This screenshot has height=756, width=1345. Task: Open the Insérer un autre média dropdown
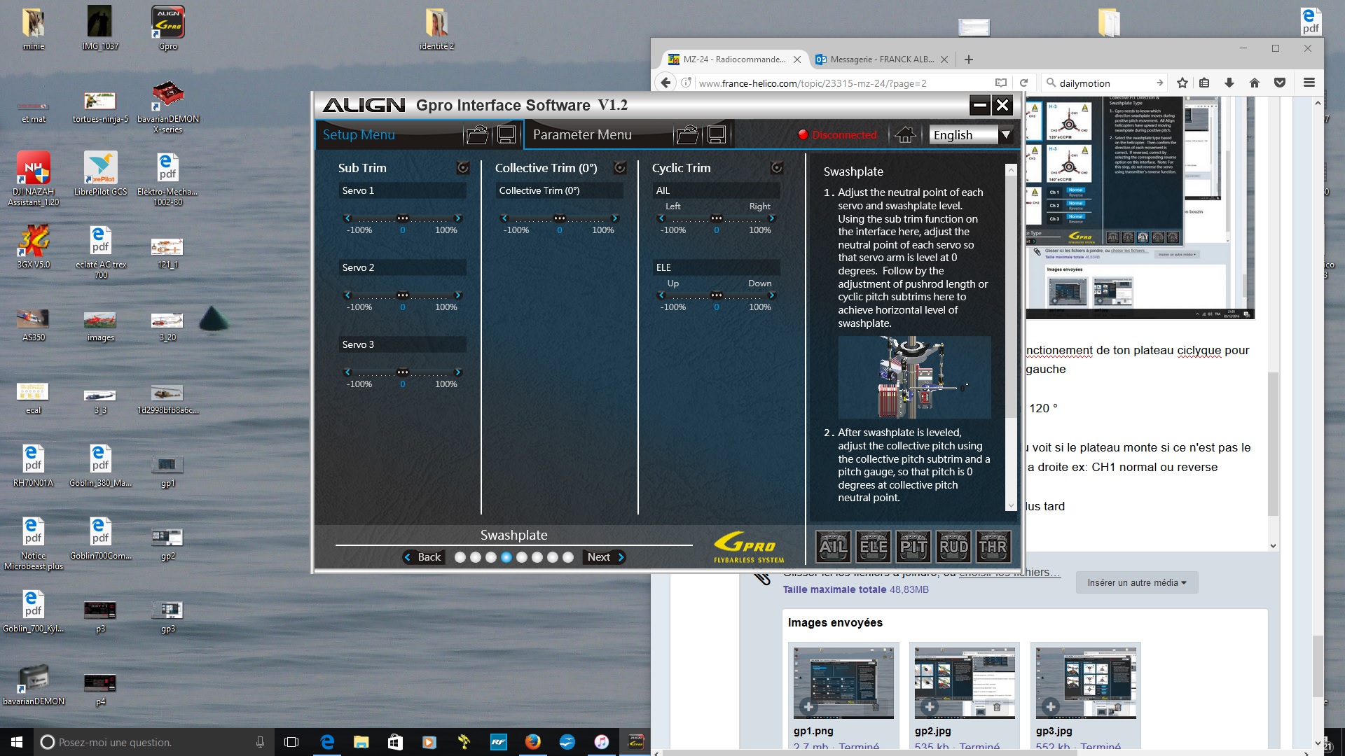(1136, 582)
